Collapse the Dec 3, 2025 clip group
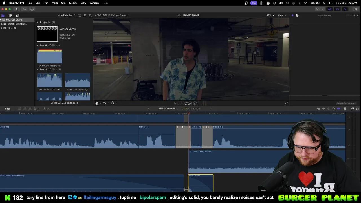361x203 pixels. [x=38, y=69]
